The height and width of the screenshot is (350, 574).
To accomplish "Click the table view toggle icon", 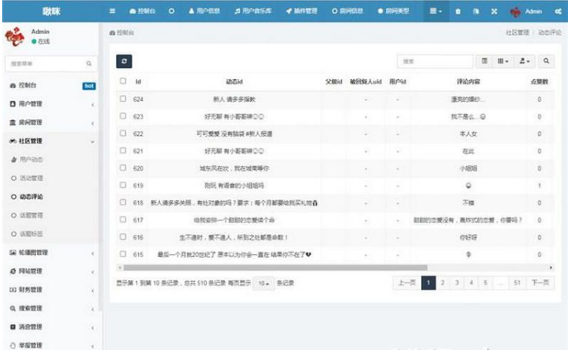I will (485, 61).
